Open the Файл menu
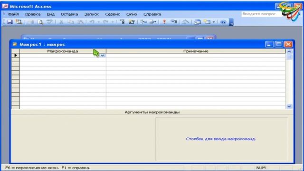 click(14, 14)
